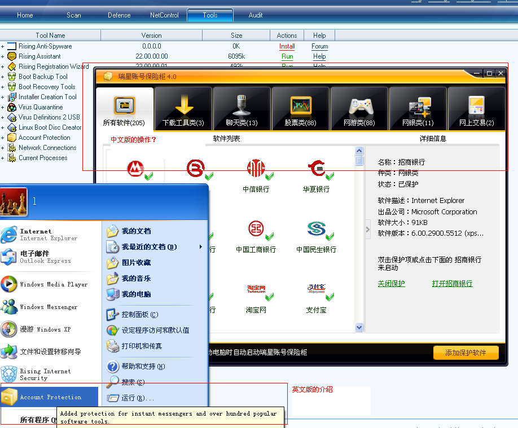Click the Linux Boot Disc Creator icon
518x428 pixels.
coord(11,127)
